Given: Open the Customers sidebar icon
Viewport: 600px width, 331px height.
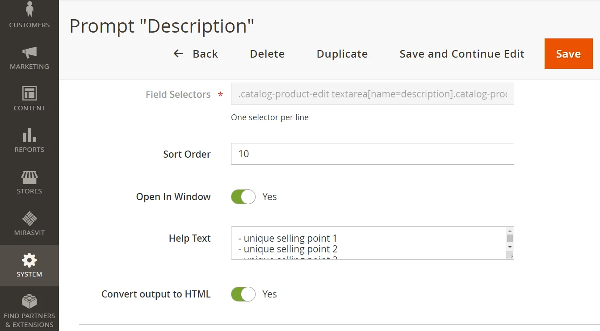Looking at the screenshot, I should (29, 9).
